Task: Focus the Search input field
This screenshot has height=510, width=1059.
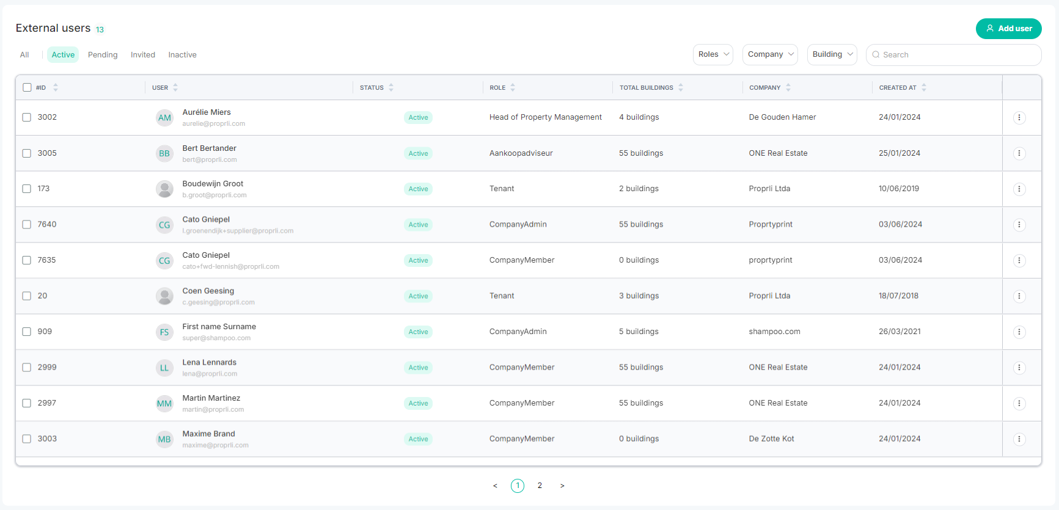Action: coord(953,54)
